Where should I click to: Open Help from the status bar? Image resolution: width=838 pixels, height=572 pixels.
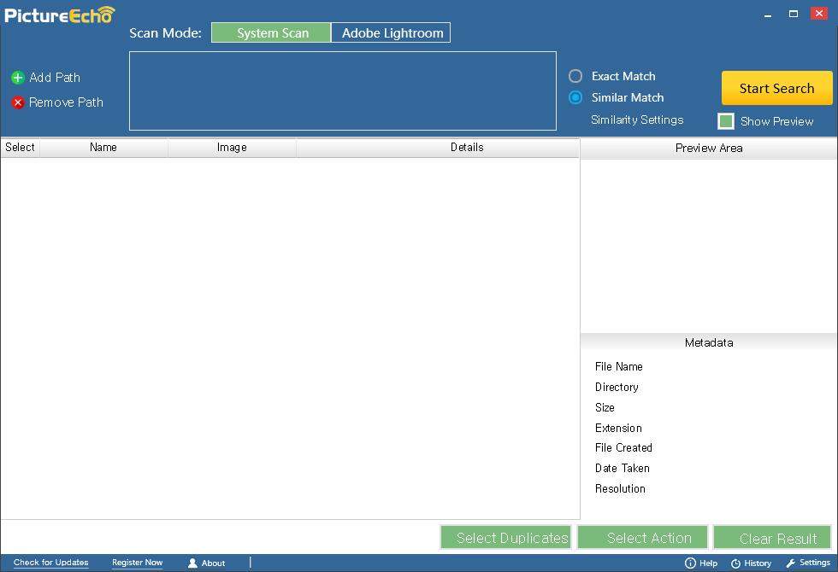coord(707,563)
